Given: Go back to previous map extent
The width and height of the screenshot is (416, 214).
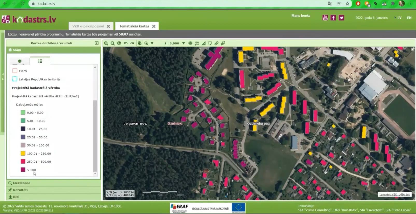Looking at the screenshot, I should tap(126, 43).
